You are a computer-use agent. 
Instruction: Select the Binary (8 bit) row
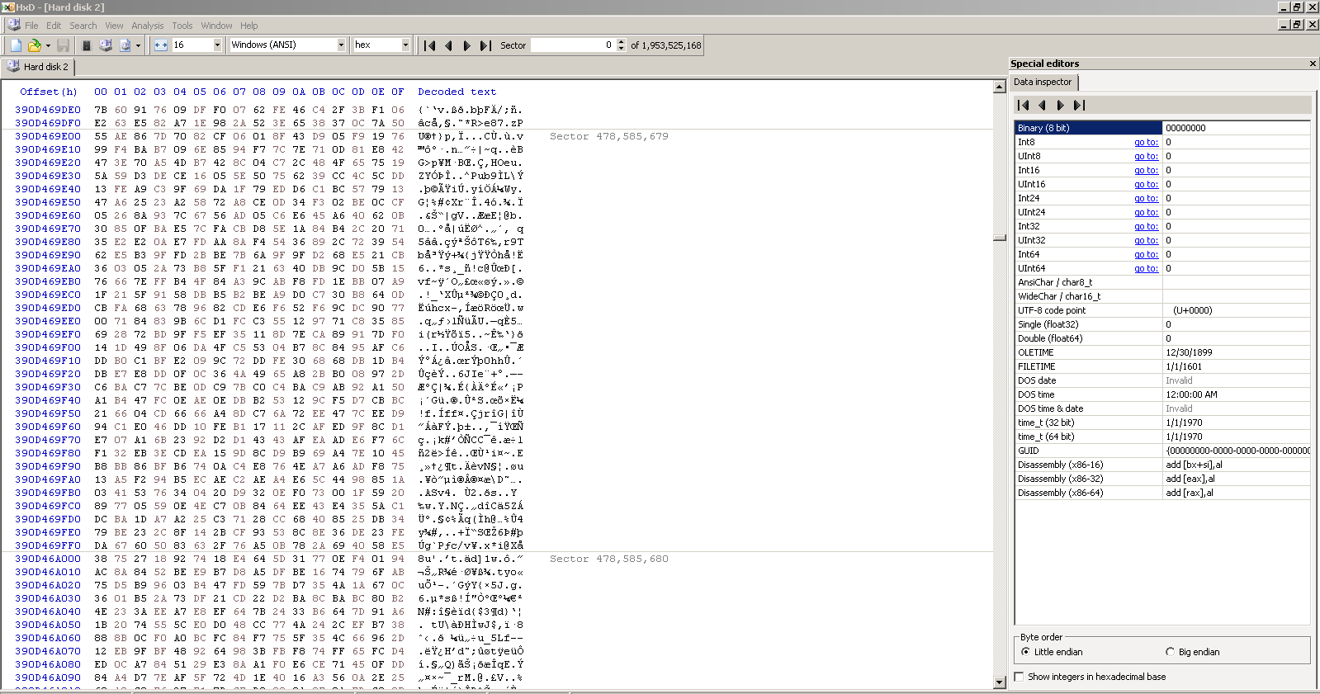click(x=1162, y=128)
